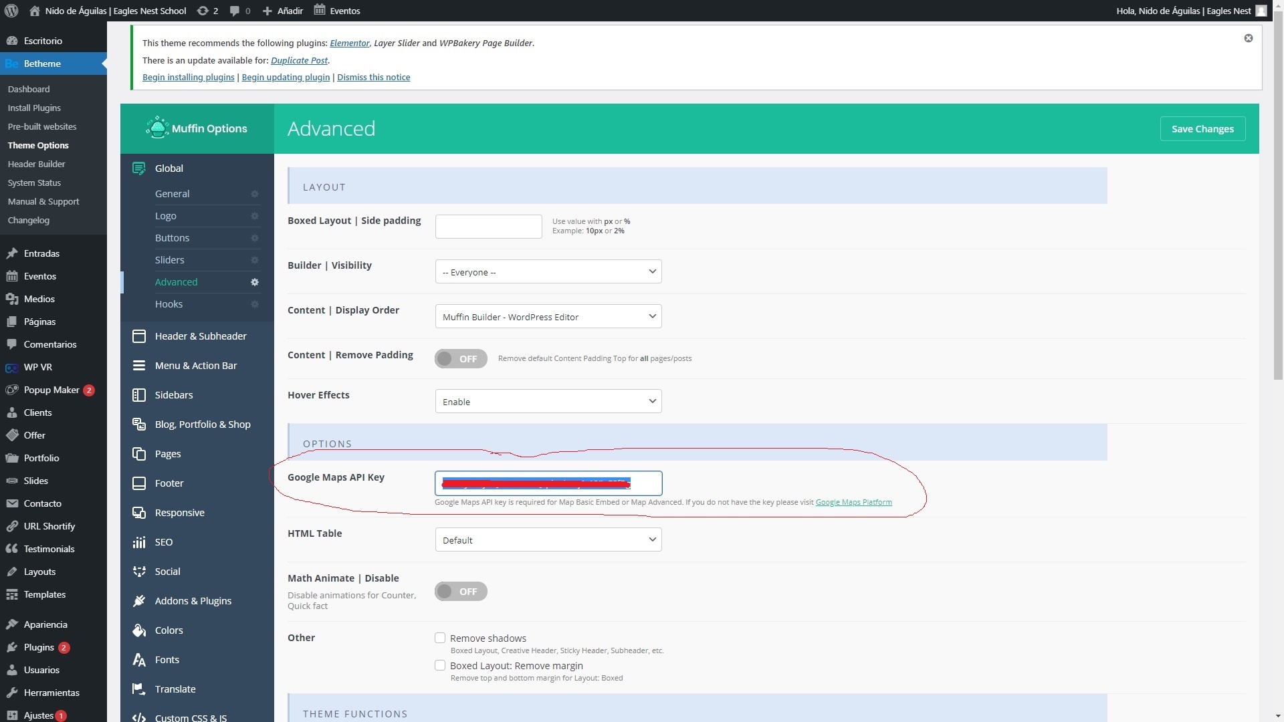Open Medios media icon in sidebar
The width and height of the screenshot is (1284, 722).
12,299
